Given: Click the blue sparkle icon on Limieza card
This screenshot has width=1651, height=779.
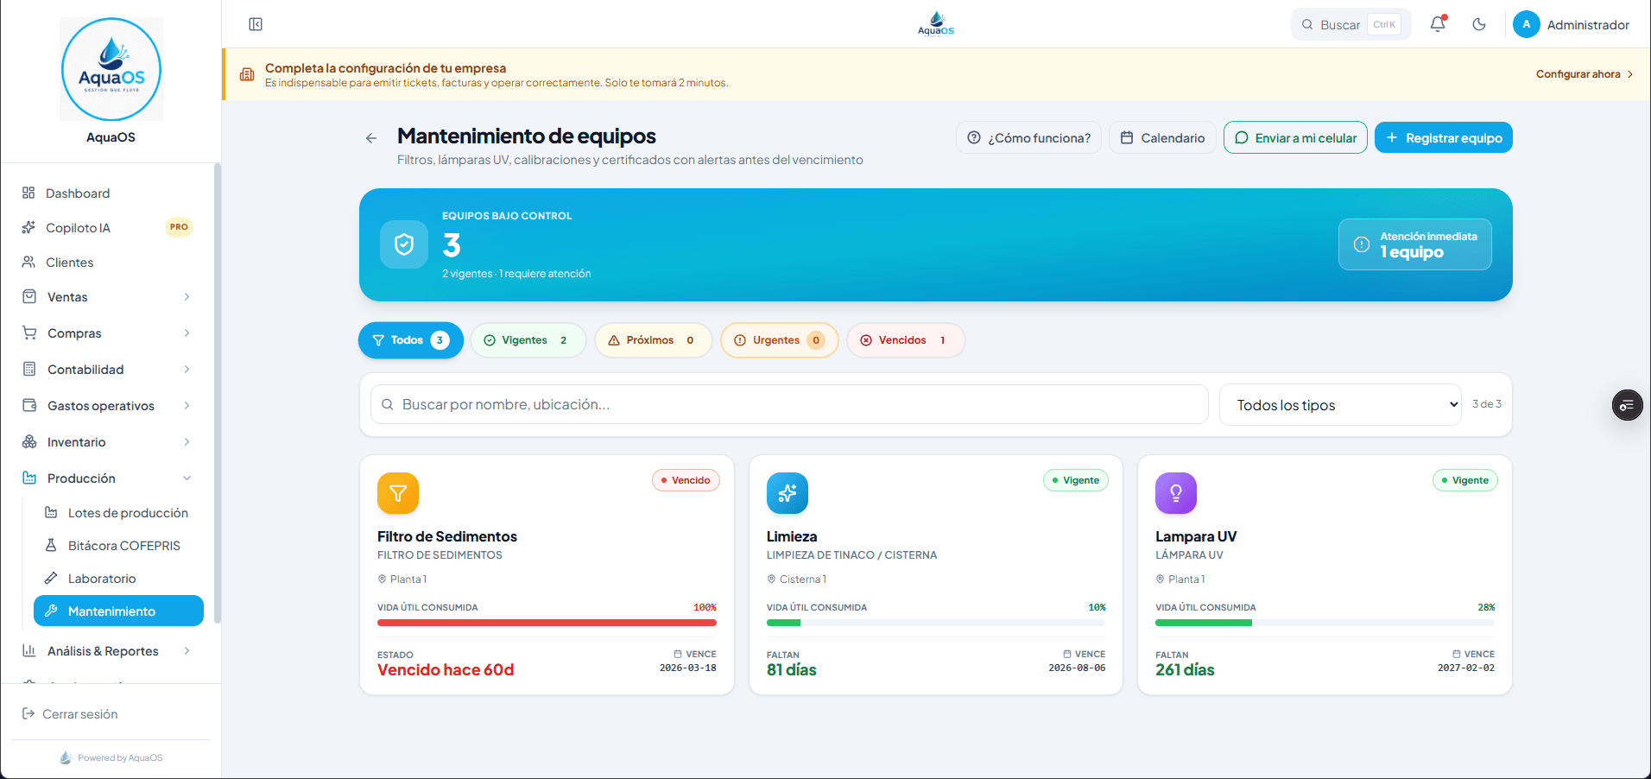Looking at the screenshot, I should pyautogui.click(x=788, y=493).
